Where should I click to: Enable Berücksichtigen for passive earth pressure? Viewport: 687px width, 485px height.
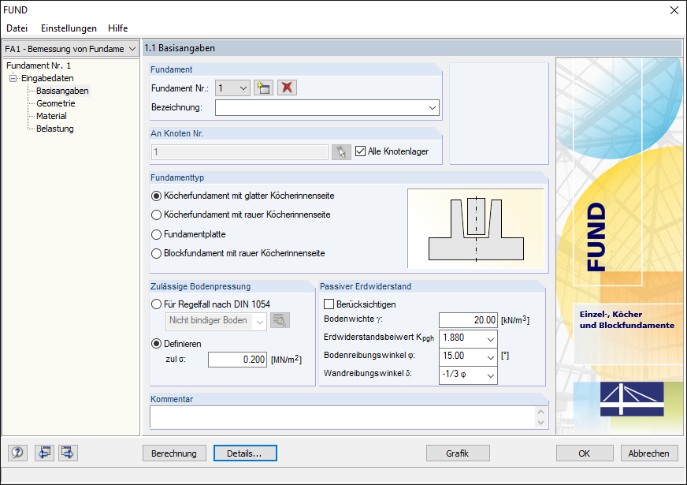[329, 304]
